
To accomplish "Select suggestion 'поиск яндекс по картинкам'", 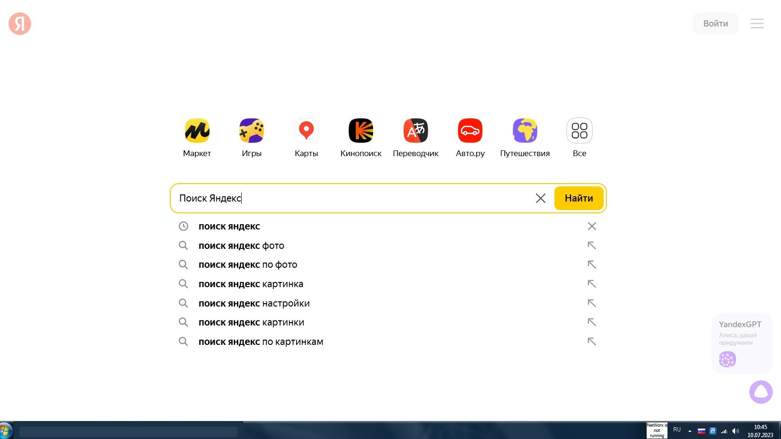I will tap(388, 342).
